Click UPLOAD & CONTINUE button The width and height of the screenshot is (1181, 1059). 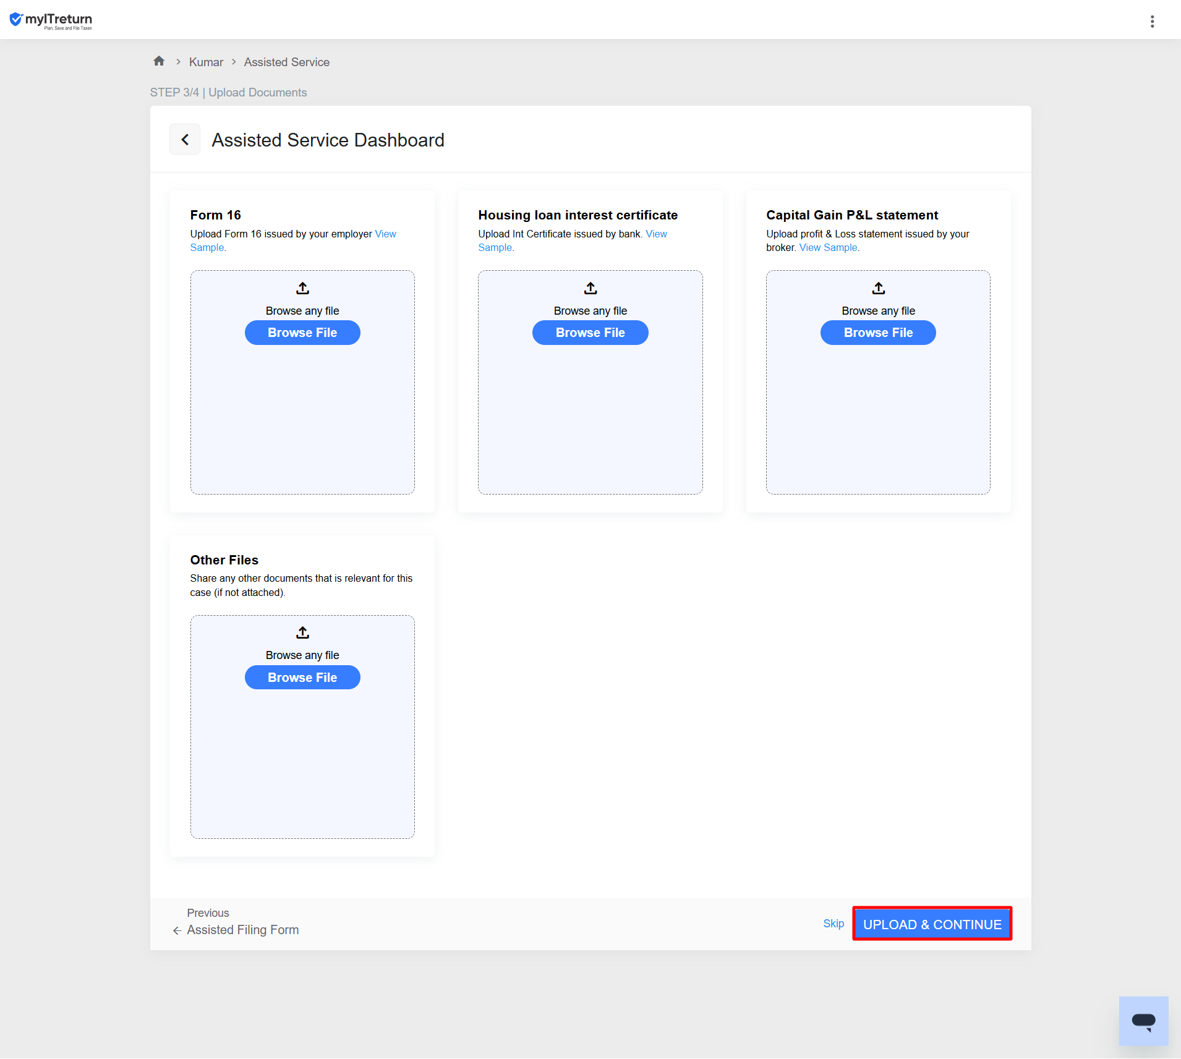(x=932, y=924)
